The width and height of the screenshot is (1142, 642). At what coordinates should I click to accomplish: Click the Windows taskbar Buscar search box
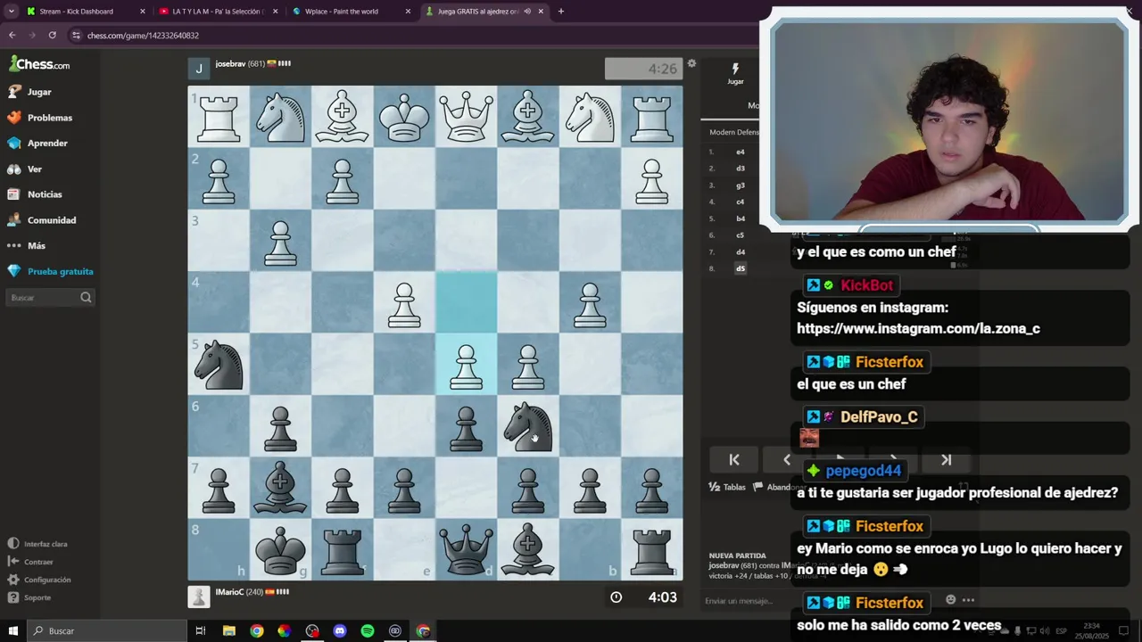pyautogui.click(x=107, y=631)
